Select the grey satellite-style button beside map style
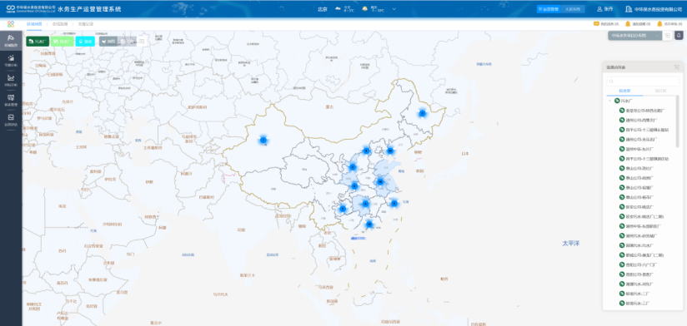 tap(127, 42)
